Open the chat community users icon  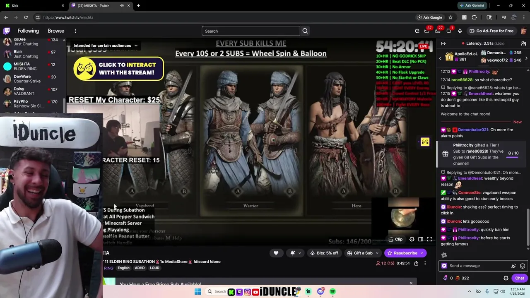tap(523, 43)
